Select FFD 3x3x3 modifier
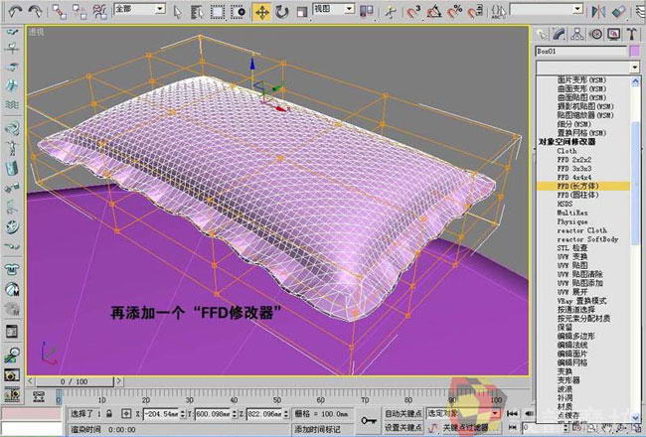Image resolution: width=646 pixels, height=437 pixels. pyautogui.click(x=573, y=169)
